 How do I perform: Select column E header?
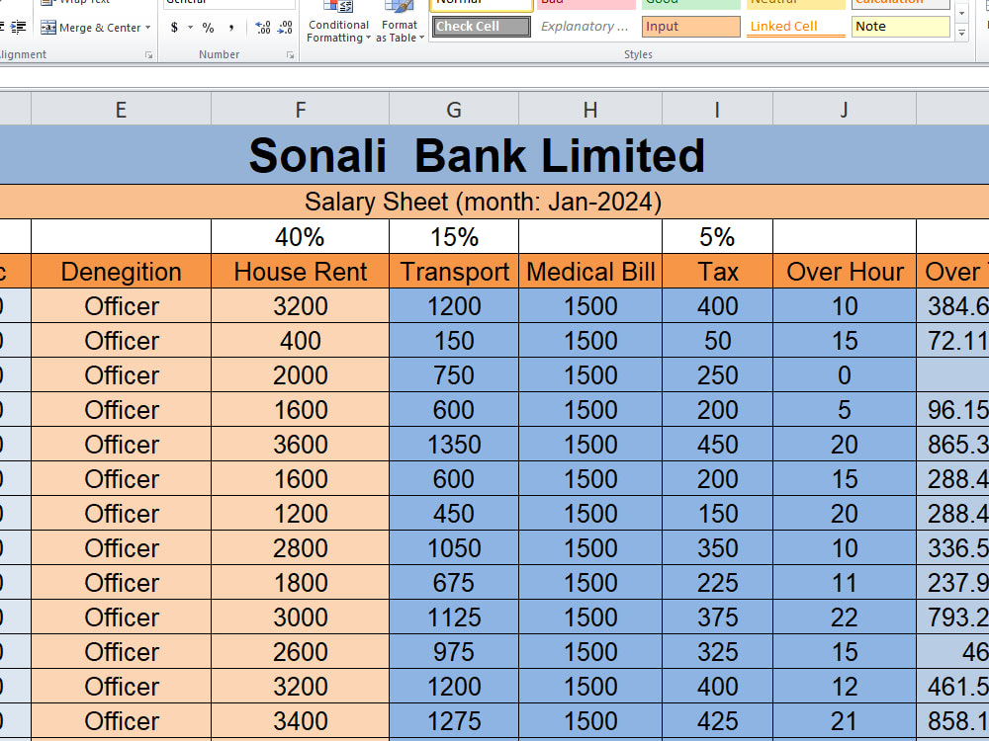(x=121, y=109)
